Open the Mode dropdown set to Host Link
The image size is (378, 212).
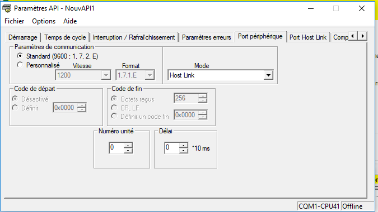(x=268, y=75)
